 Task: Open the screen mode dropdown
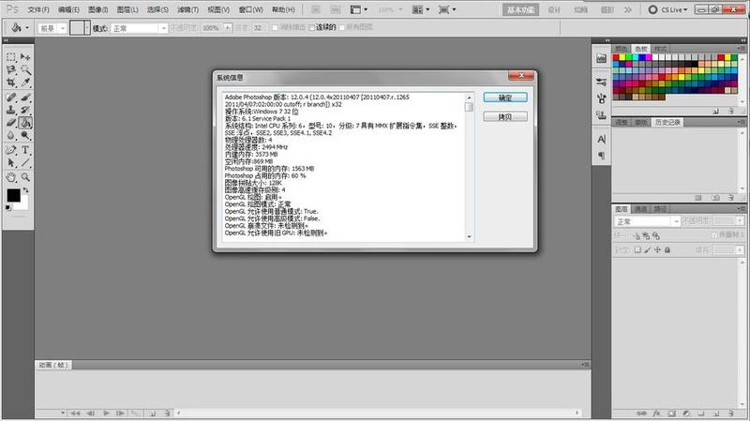[447, 9]
